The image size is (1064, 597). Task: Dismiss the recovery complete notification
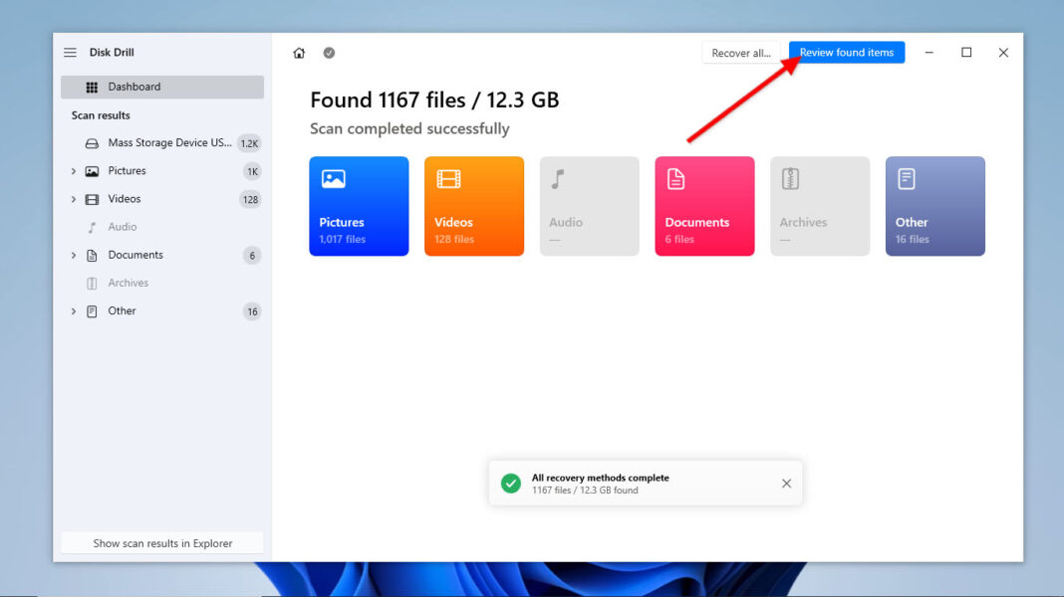click(x=786, y=483)
